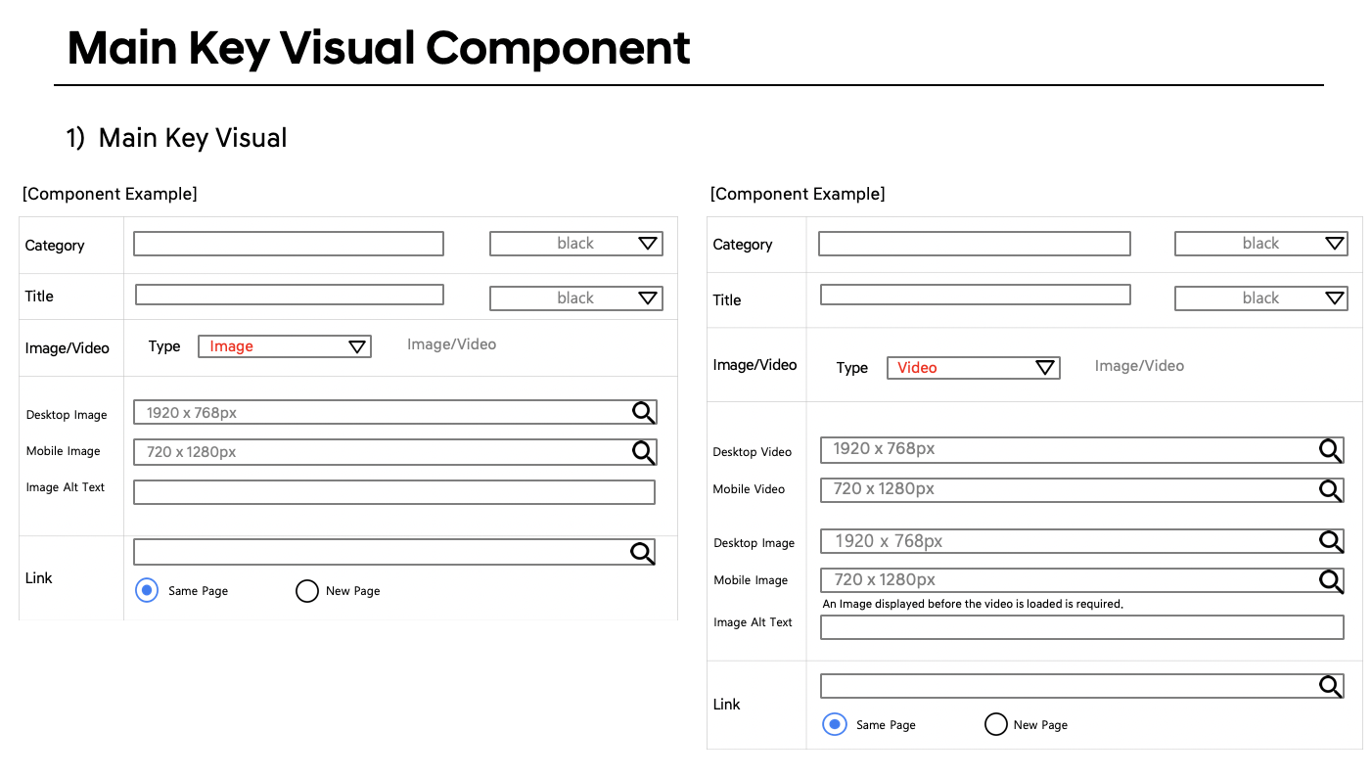This screenshot has width=1372, height=777.
Task: Click the search icon in Desktop Video field
Action: click(1331, 450)
